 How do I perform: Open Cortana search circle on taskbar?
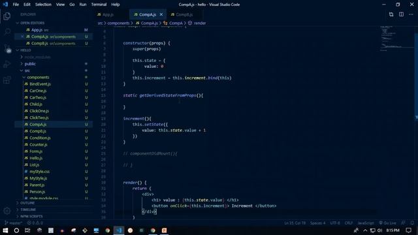(16, 230)
